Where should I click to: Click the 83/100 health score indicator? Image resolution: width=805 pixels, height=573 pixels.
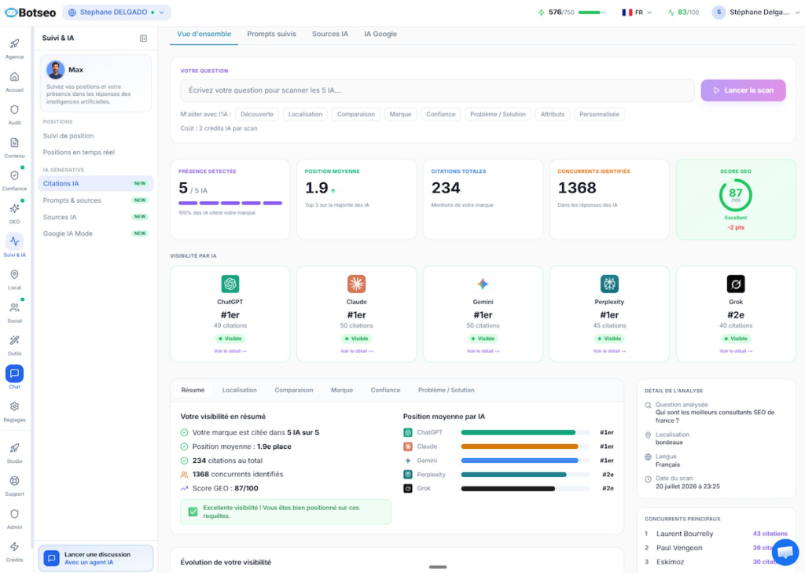(683, 13)
